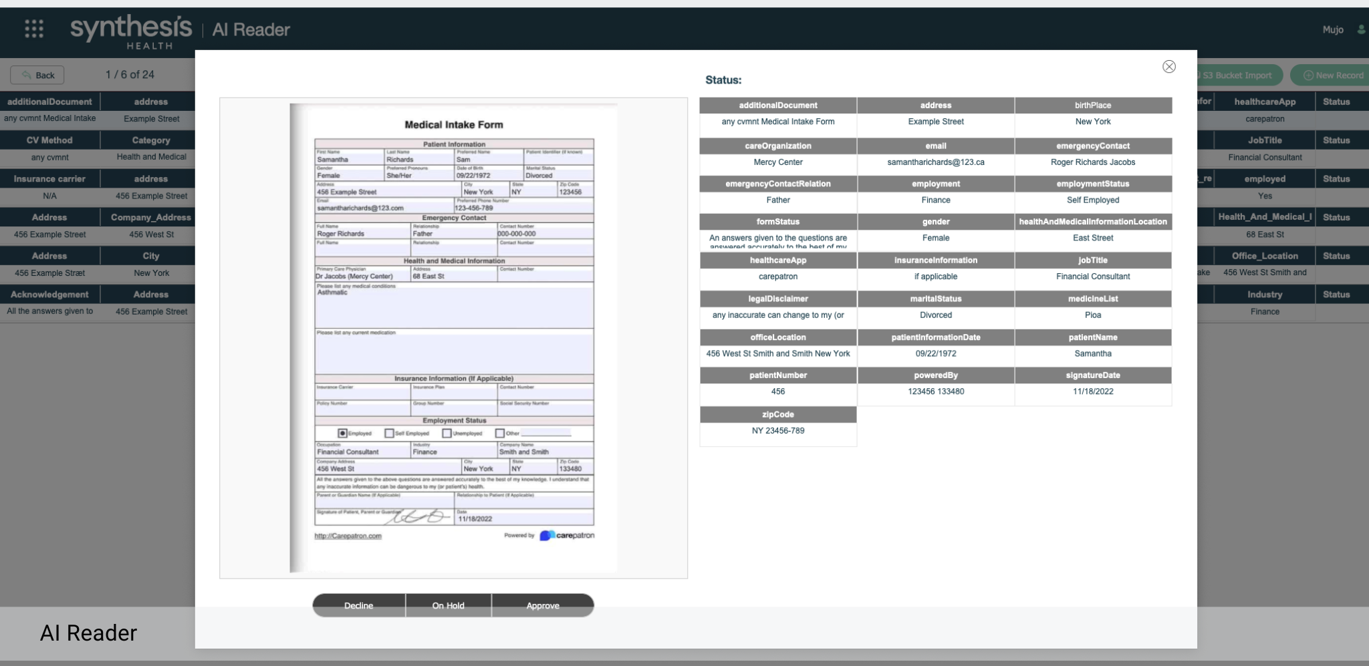
Task: Click the Synthesis Health logo
Action: [131, 32]
